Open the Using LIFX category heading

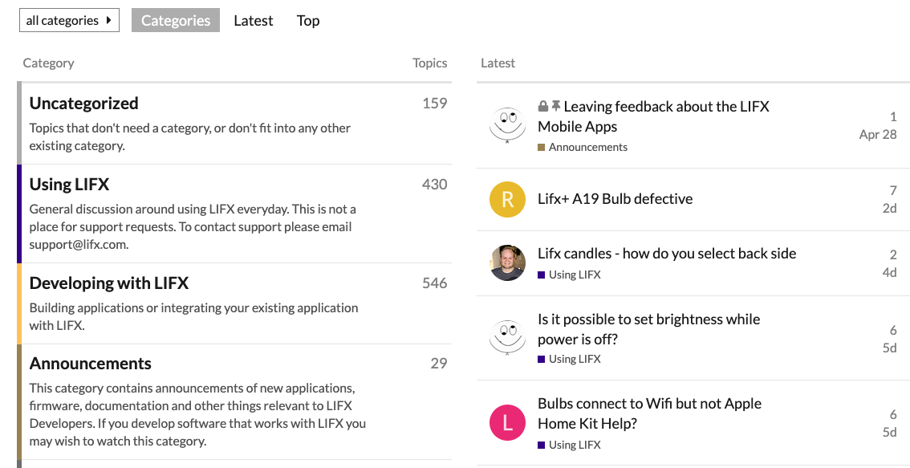(x=70, y=185)
